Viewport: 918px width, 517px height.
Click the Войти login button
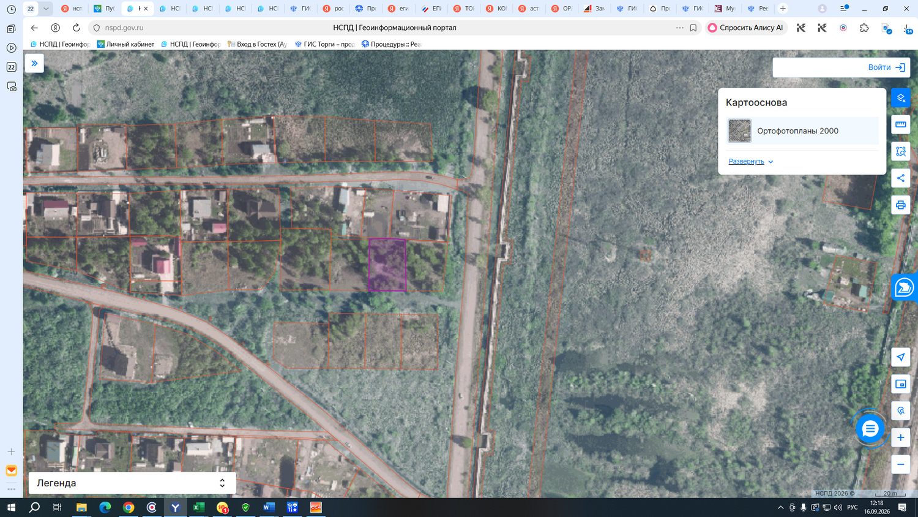tap(887, 67)
